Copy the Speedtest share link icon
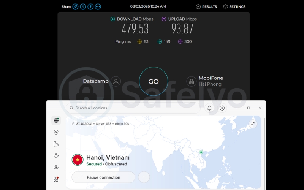This screenshot has width=304, height=190. point(75,6)
